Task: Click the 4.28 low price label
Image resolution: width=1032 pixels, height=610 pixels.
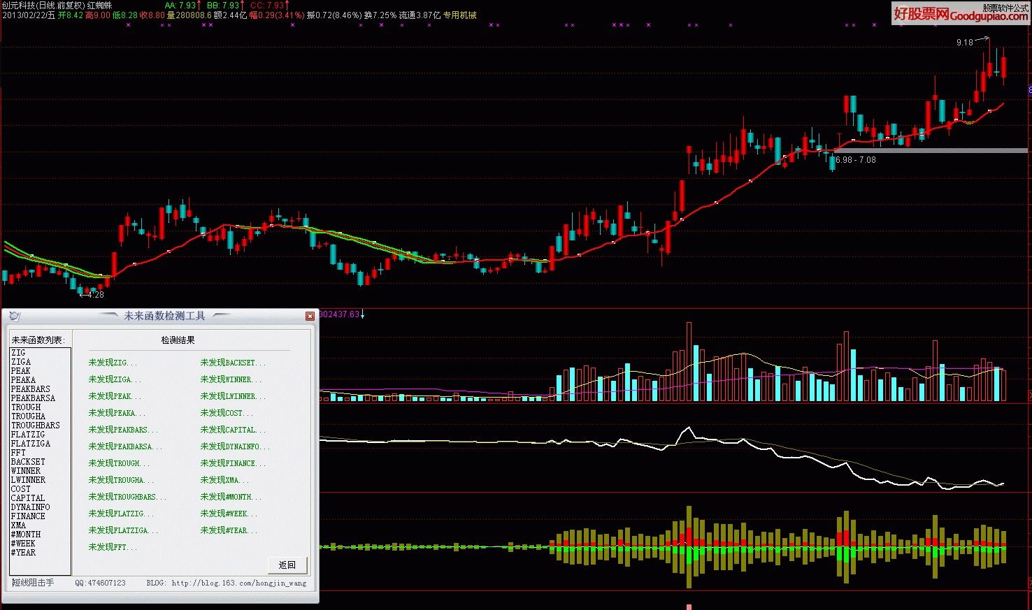Action: (96, 295)
